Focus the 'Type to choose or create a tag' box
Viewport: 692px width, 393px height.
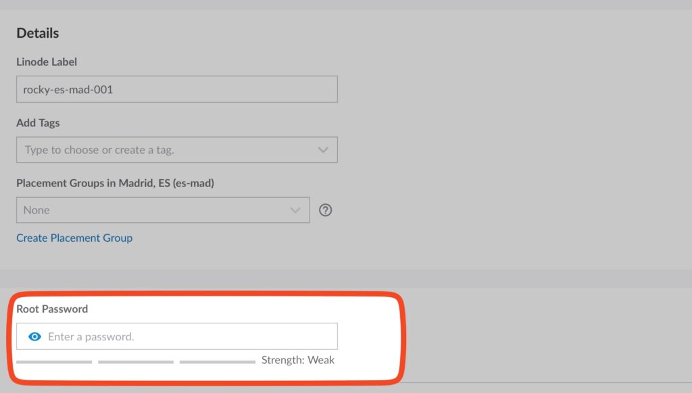click(162, 150)
